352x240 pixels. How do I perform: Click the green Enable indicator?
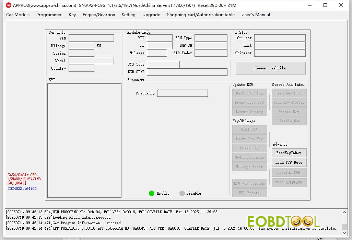coord(152,193)
